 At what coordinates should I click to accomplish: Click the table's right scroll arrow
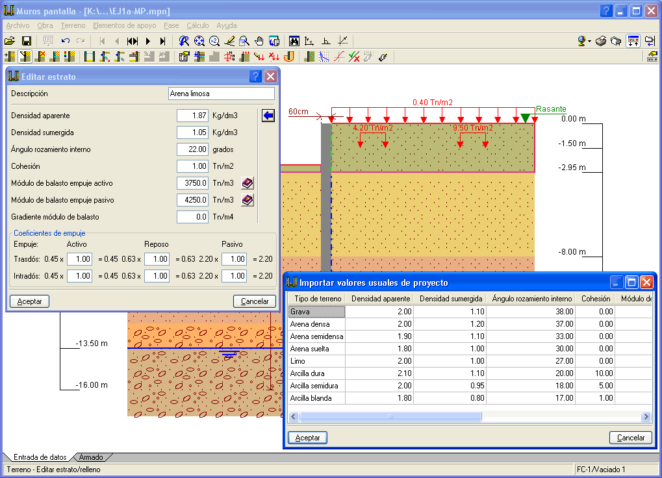point(646,417)
